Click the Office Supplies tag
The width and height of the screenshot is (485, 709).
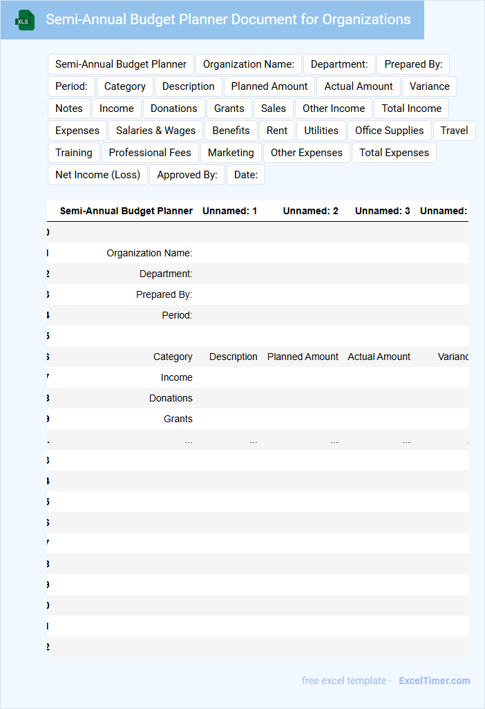tap(390, 131)
